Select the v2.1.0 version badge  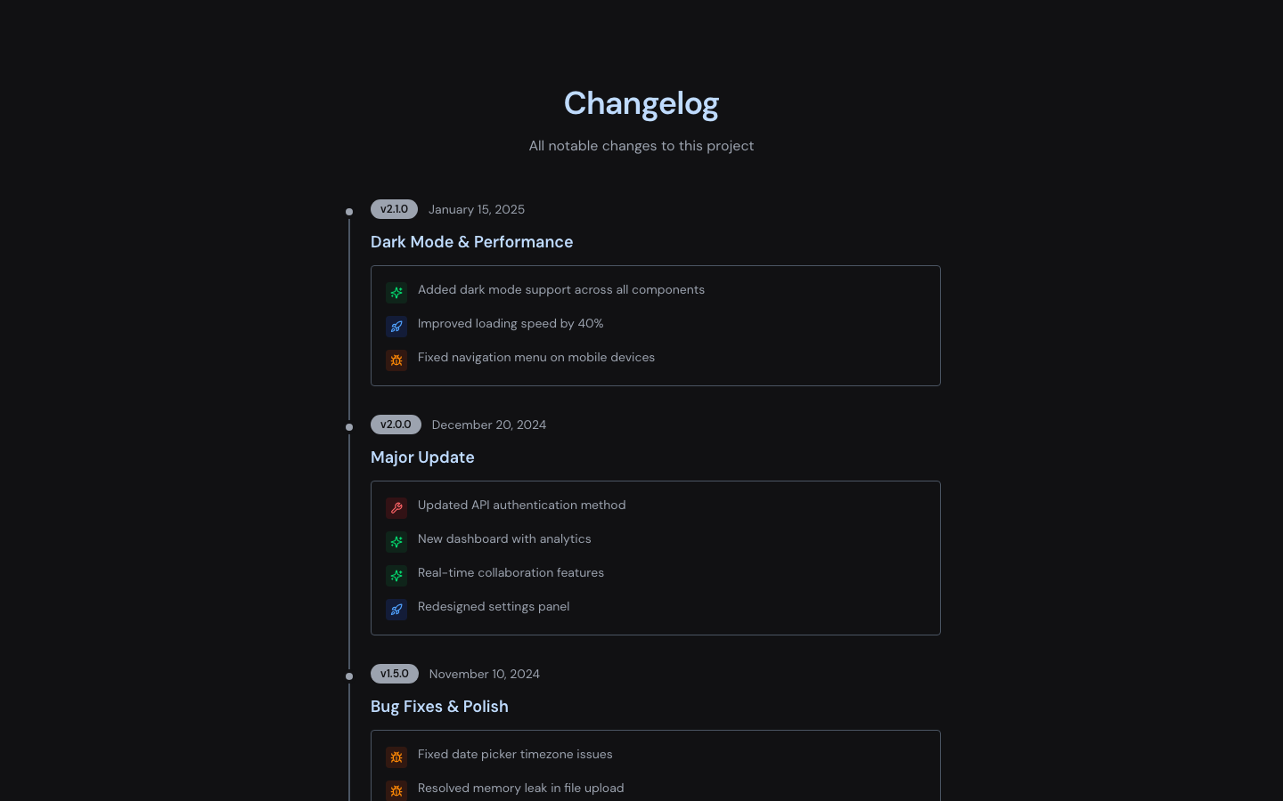[394, 209]
